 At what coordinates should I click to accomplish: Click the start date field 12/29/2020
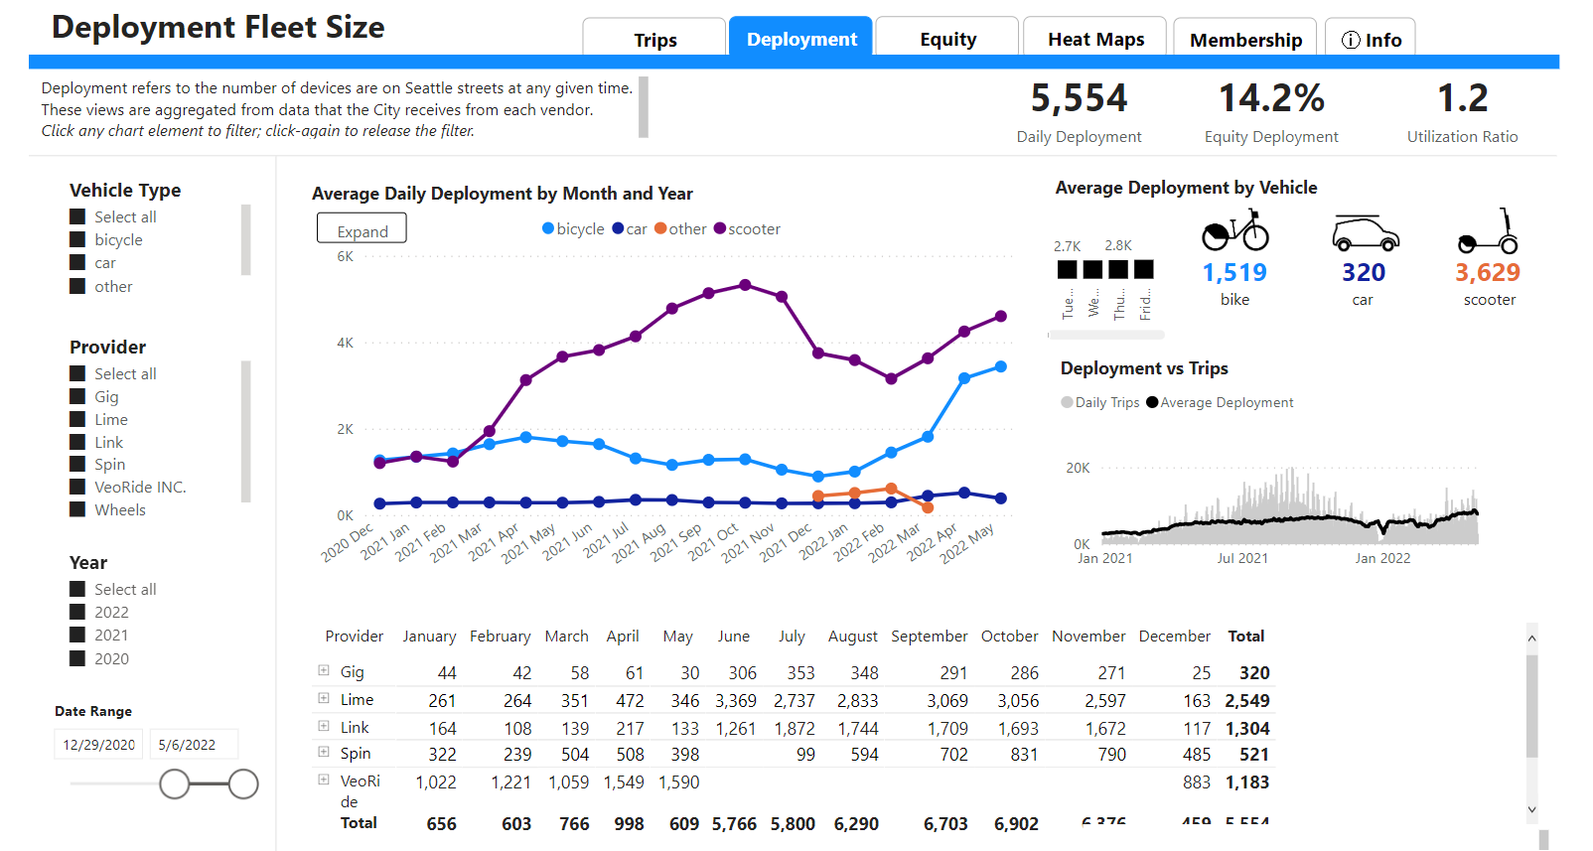(99, 745)
